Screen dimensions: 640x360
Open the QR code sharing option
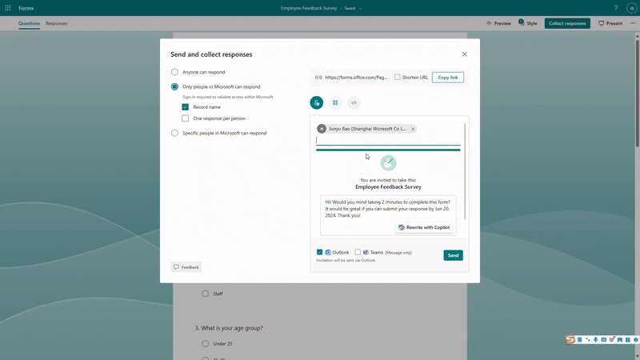pos(335,102)
